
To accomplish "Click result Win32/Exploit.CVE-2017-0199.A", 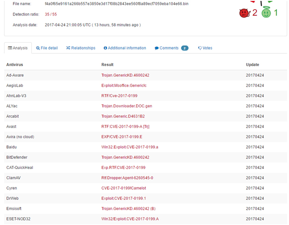I will 130,219.
